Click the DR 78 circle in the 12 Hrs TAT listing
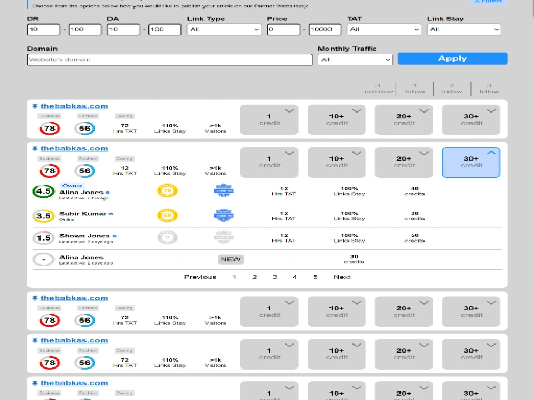This screenshot has height=400, width=534. pyautogui.click(x=50, y=171)
